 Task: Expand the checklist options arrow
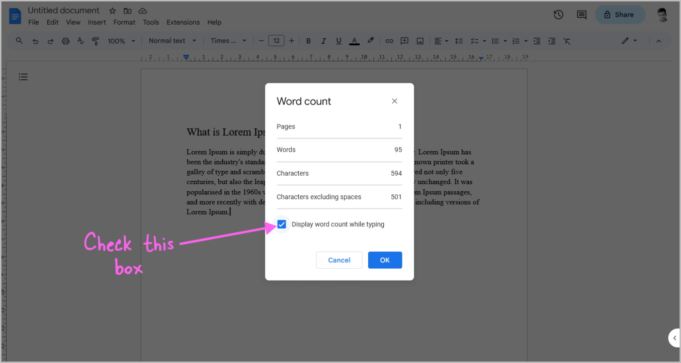pyautogui.click(x=484, y=41)
